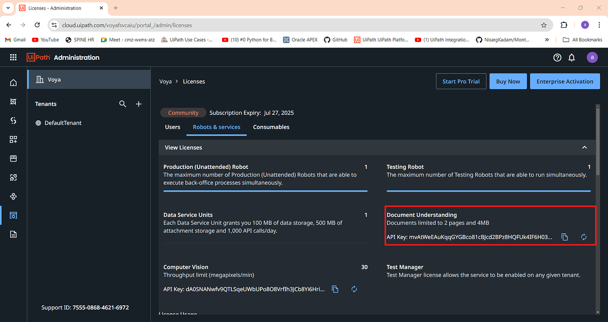Open the Chrome tab search dropdown

click(x=8, y=8)
